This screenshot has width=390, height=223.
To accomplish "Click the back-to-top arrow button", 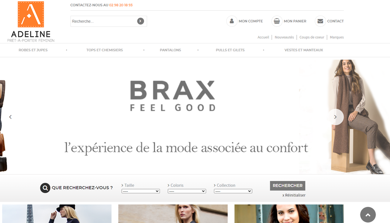I will click(x=368, y=215).
